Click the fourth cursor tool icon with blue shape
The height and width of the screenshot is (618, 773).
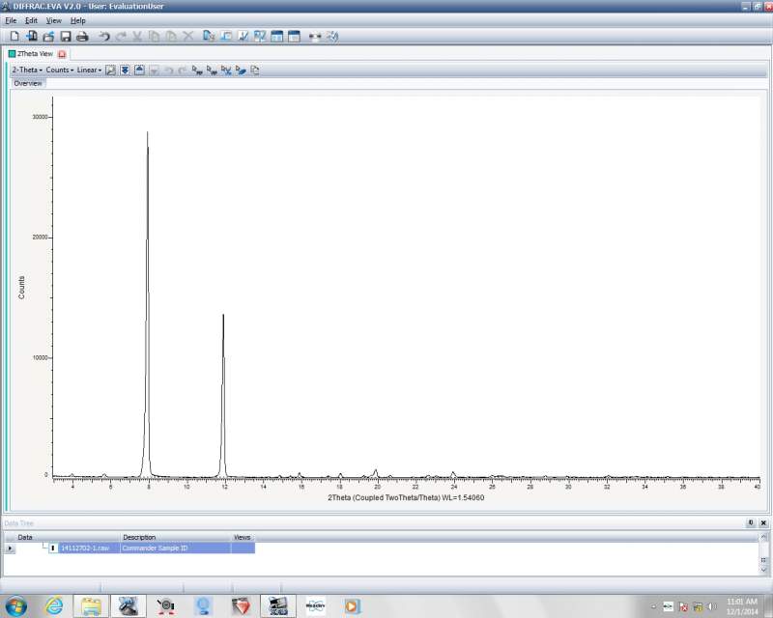coord(241,70)
